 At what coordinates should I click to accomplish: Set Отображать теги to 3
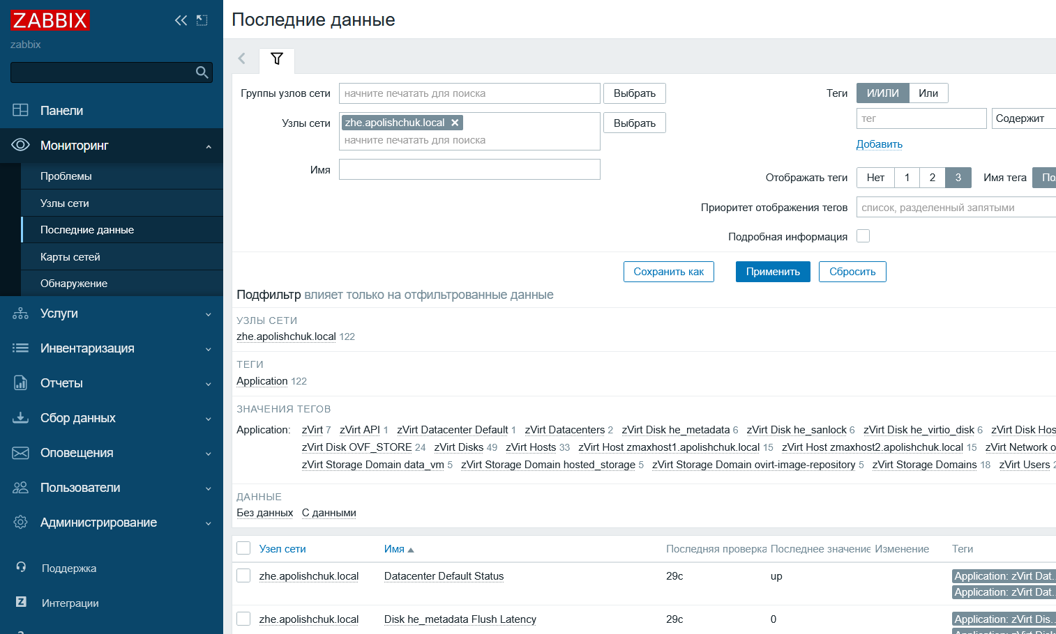[958, 178]
